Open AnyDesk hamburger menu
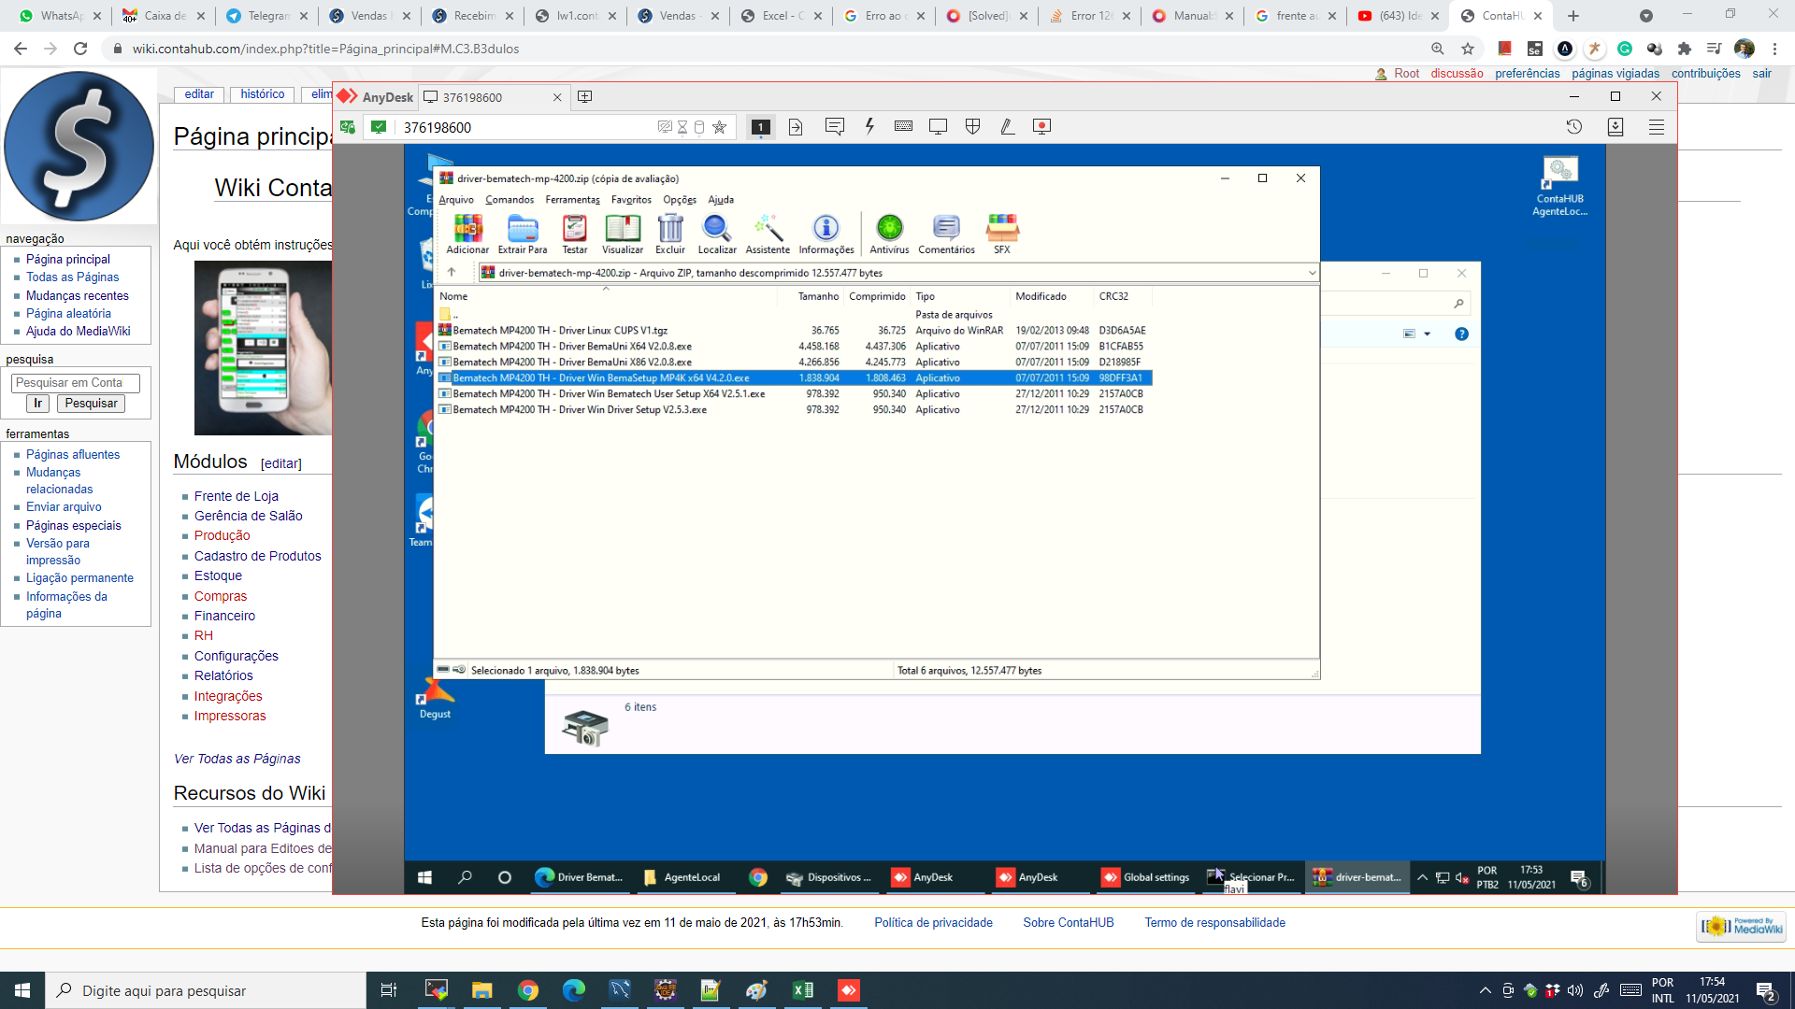 (x=1657, y=127)
